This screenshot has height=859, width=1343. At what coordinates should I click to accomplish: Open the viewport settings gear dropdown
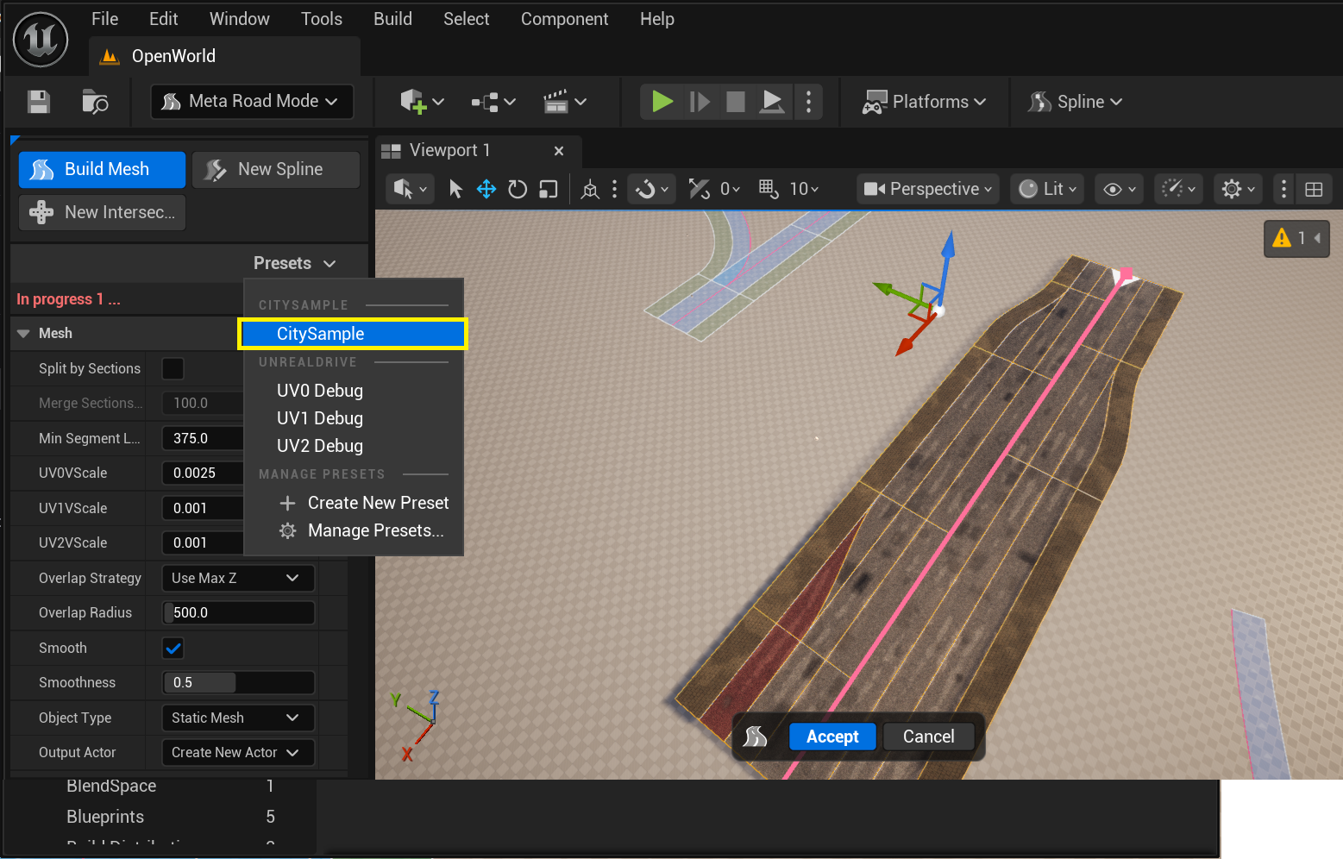(1238, 189)
